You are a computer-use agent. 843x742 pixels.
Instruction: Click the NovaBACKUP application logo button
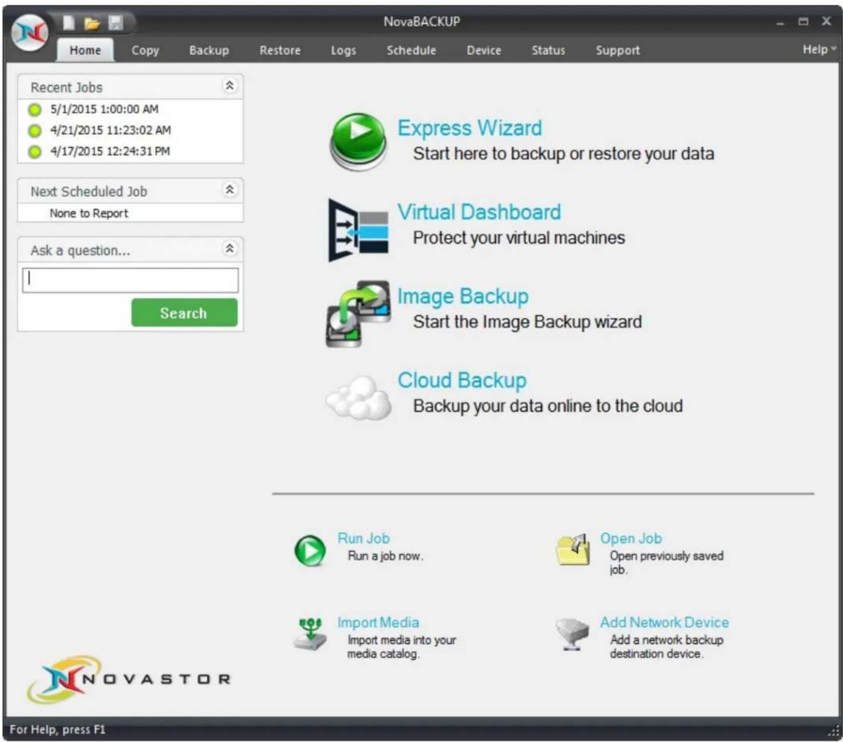[x=29, y=32]
